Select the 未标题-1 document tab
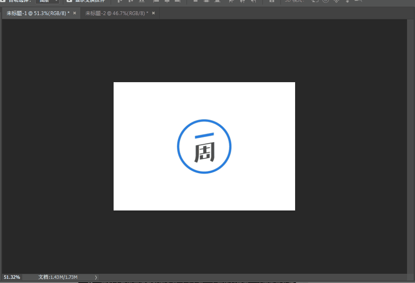Screen dimensions: 415x283 [38, 13]
